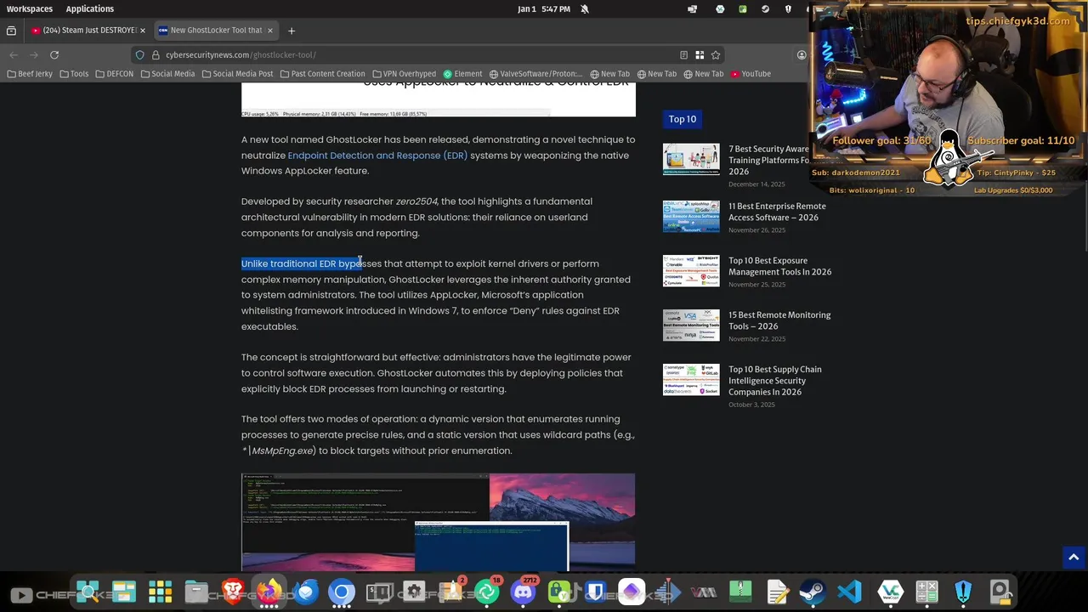Click thumbnail for Enterprise Remote Access Software article
This screenshot has height=612, width=1088.
691,216
